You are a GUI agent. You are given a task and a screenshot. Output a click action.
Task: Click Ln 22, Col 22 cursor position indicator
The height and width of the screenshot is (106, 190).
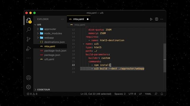tap(96, 94)
